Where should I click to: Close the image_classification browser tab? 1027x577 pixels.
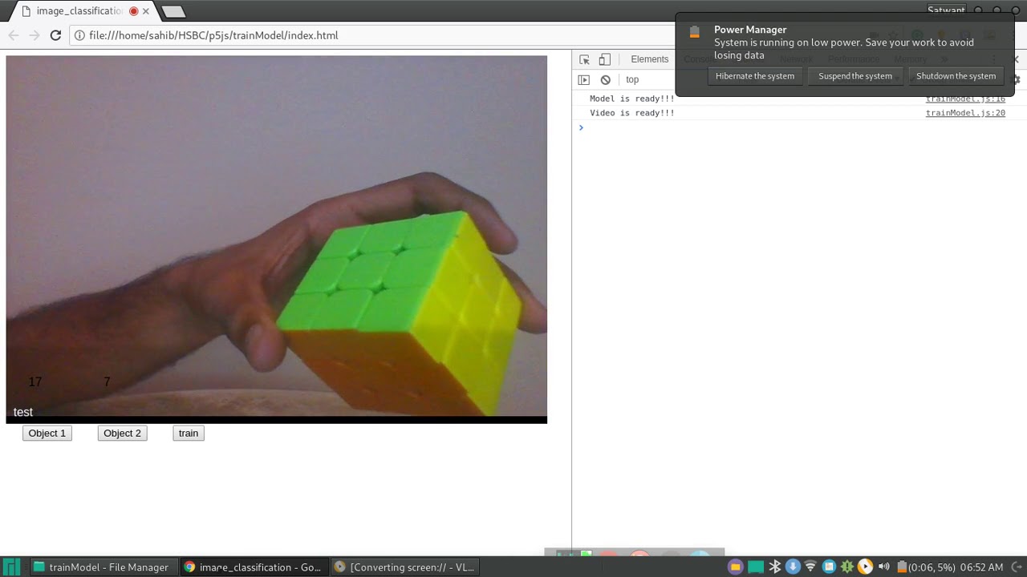click(x=146, y=11)
